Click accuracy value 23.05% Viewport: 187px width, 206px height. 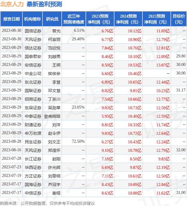click(78, 107)
